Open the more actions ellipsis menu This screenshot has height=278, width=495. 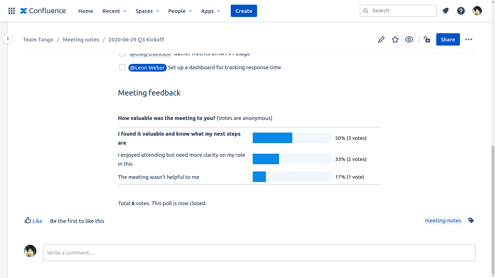[468, 39]
